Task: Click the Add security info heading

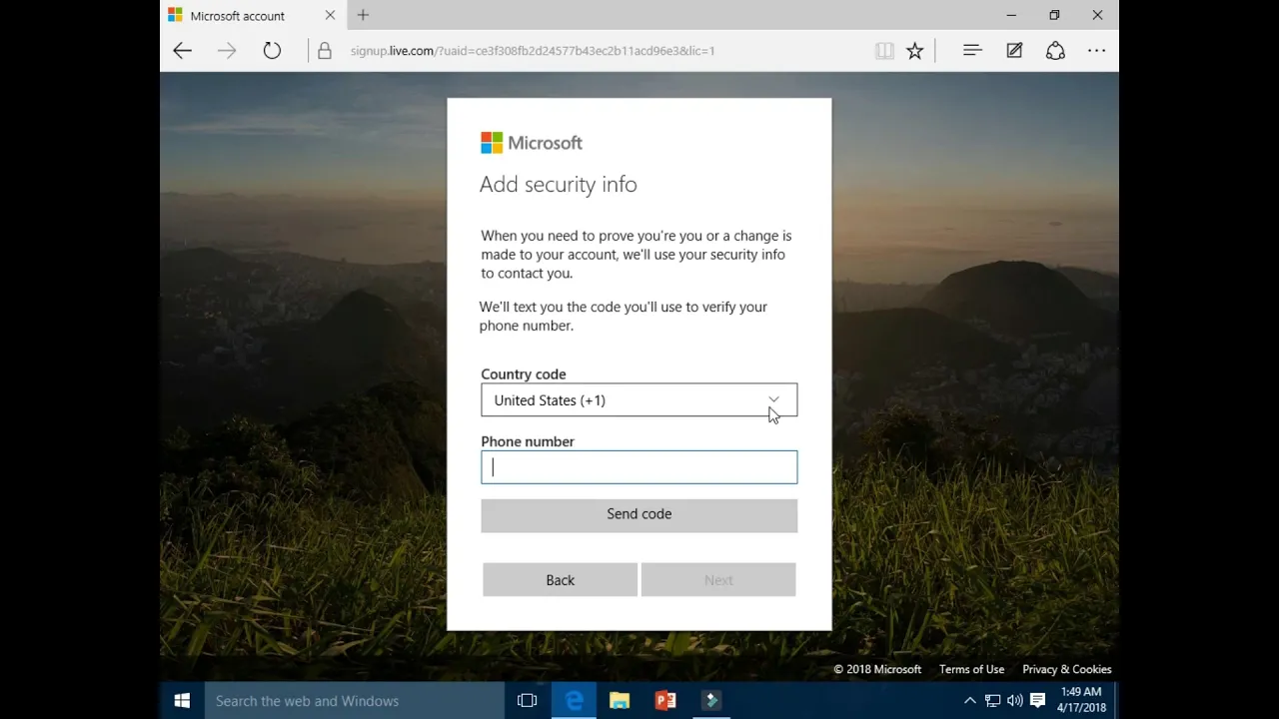Action: coord(559,185)
